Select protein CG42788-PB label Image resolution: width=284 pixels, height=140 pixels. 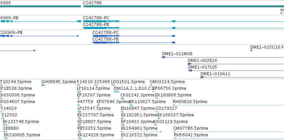click(x=105, y=39)
